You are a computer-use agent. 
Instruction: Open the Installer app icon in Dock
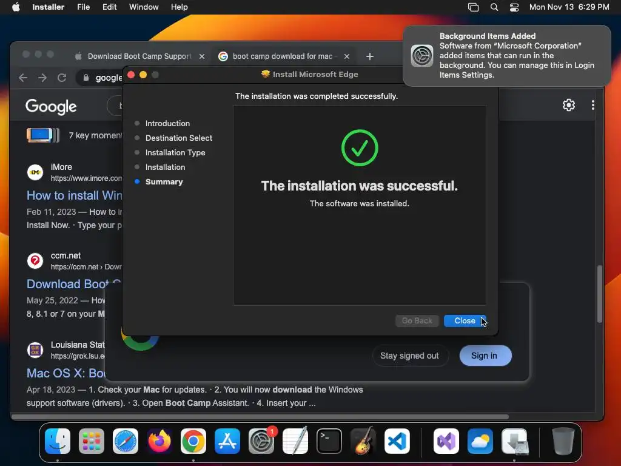pyautogui.click(x=514, y=441)
